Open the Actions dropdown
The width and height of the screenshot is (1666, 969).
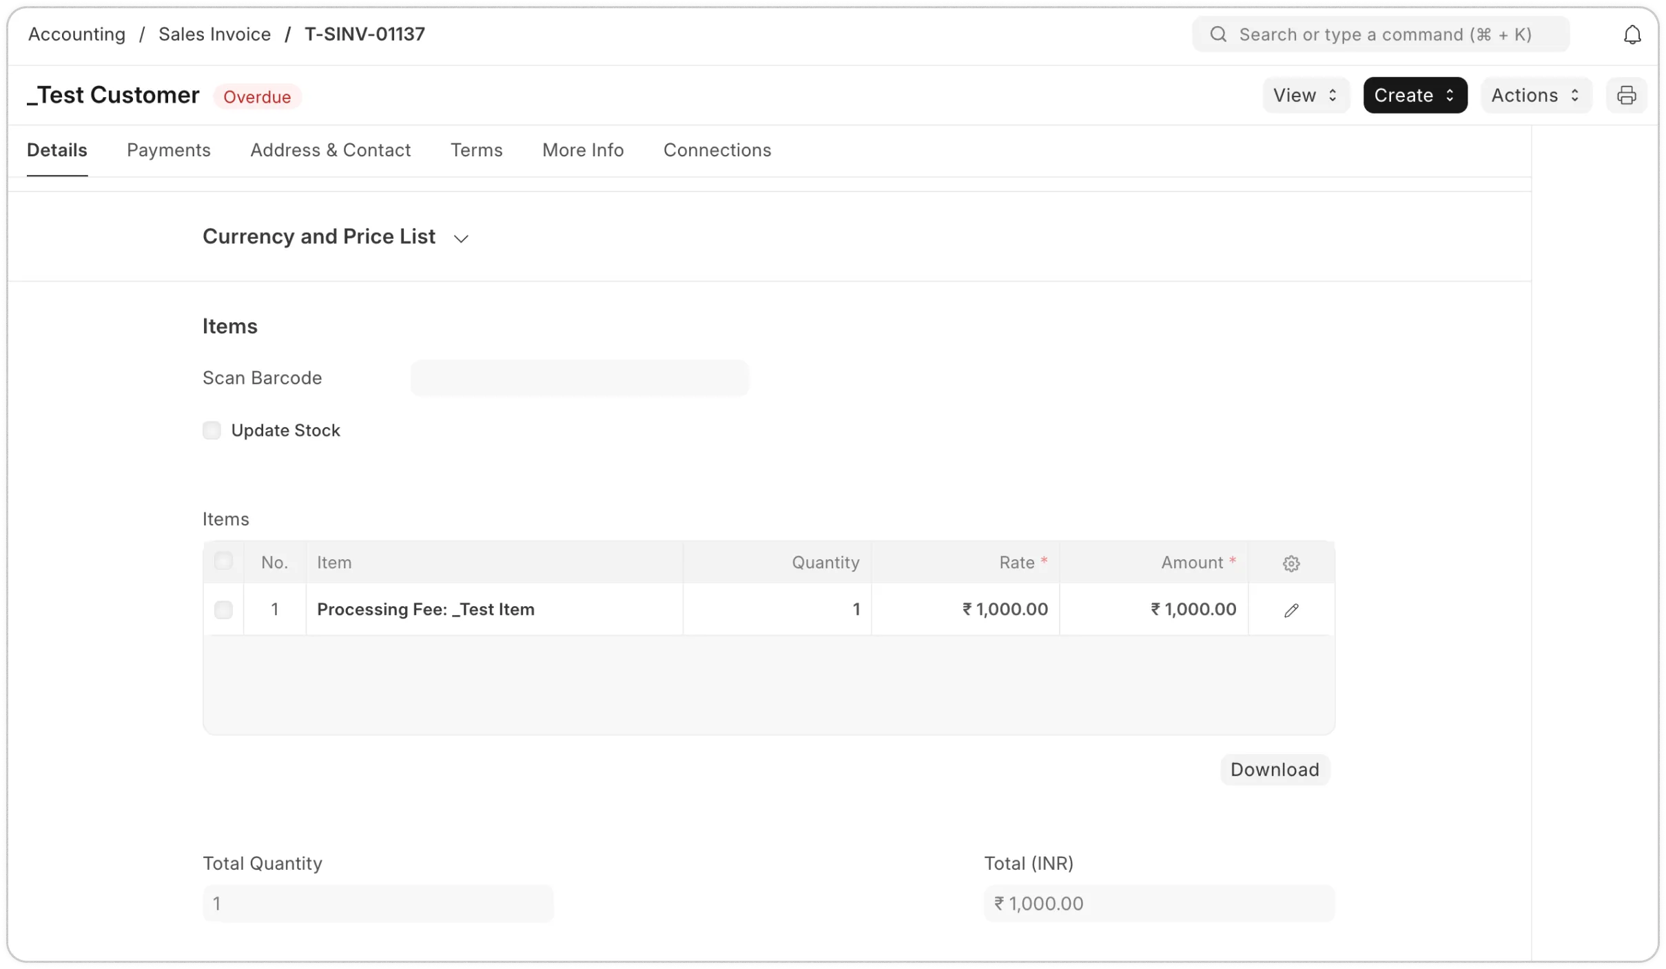[1535, 95]
